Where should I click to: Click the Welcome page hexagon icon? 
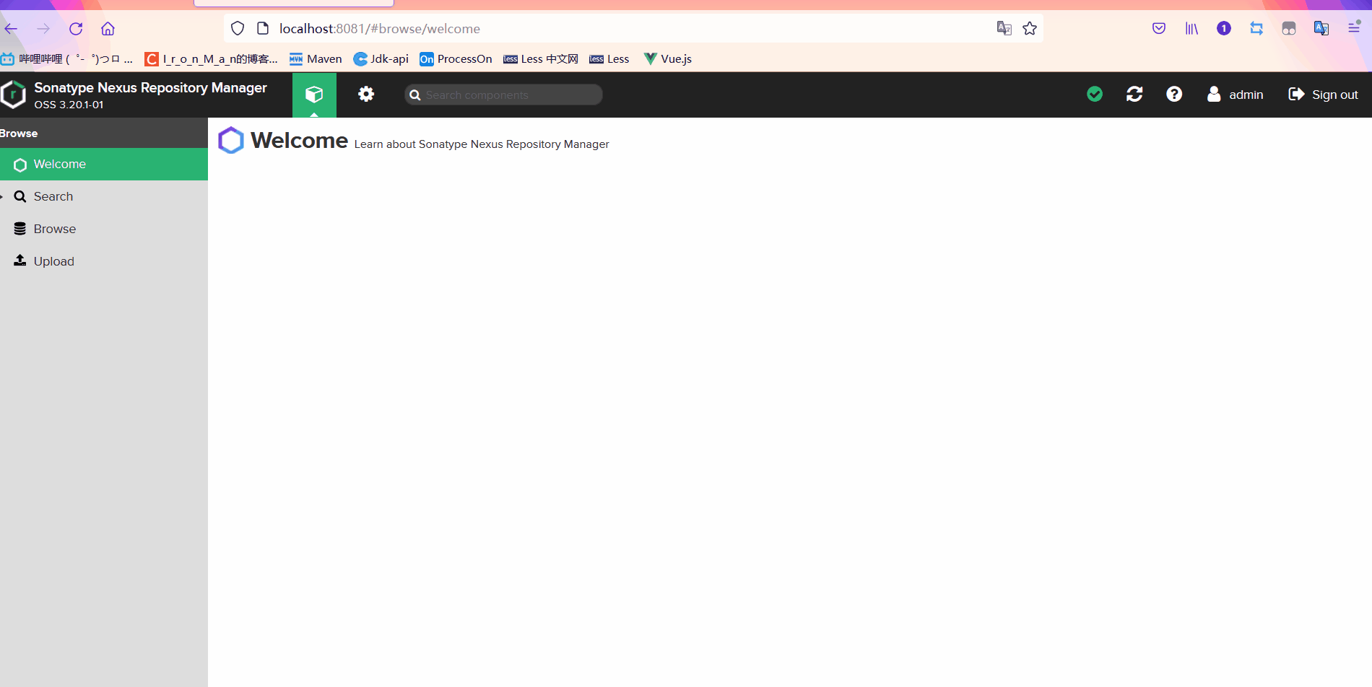click(x=231, y=140)
